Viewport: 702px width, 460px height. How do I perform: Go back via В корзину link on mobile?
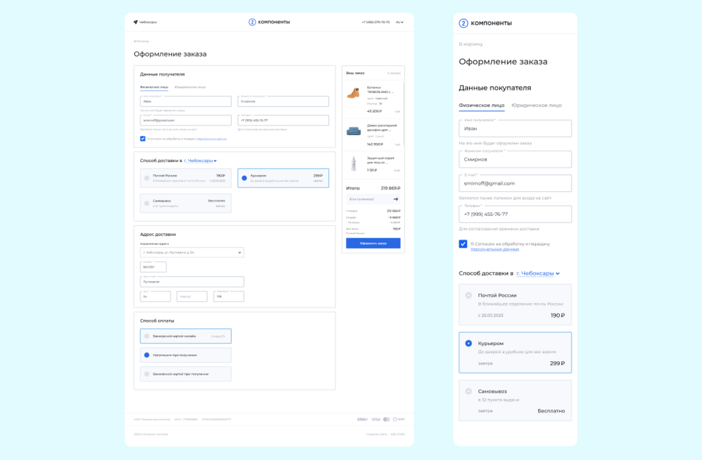tap(471, 44)
